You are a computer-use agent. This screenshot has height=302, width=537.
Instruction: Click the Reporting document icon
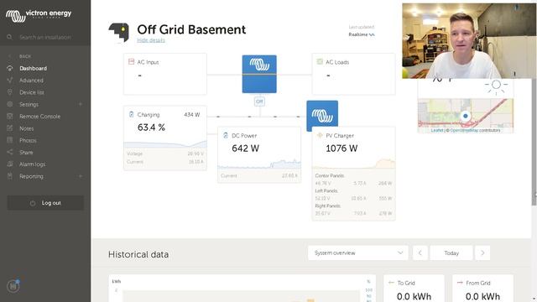coord(9,176)
